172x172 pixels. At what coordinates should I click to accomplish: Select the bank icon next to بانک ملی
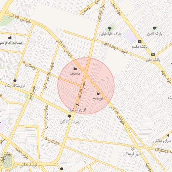tap(153, 54)
